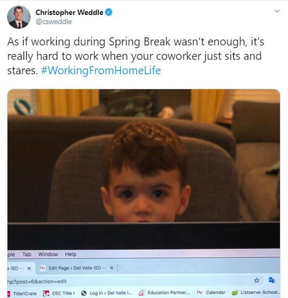Open the Tab menu in the menu bar

tap(27, 254)
